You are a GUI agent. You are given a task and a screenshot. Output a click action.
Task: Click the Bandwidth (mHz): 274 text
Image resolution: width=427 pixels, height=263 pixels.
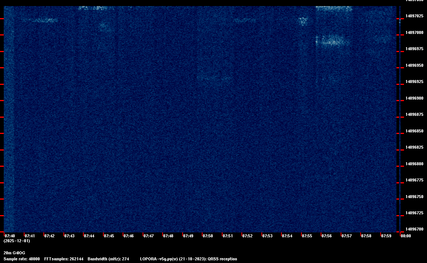click(108, 259)
